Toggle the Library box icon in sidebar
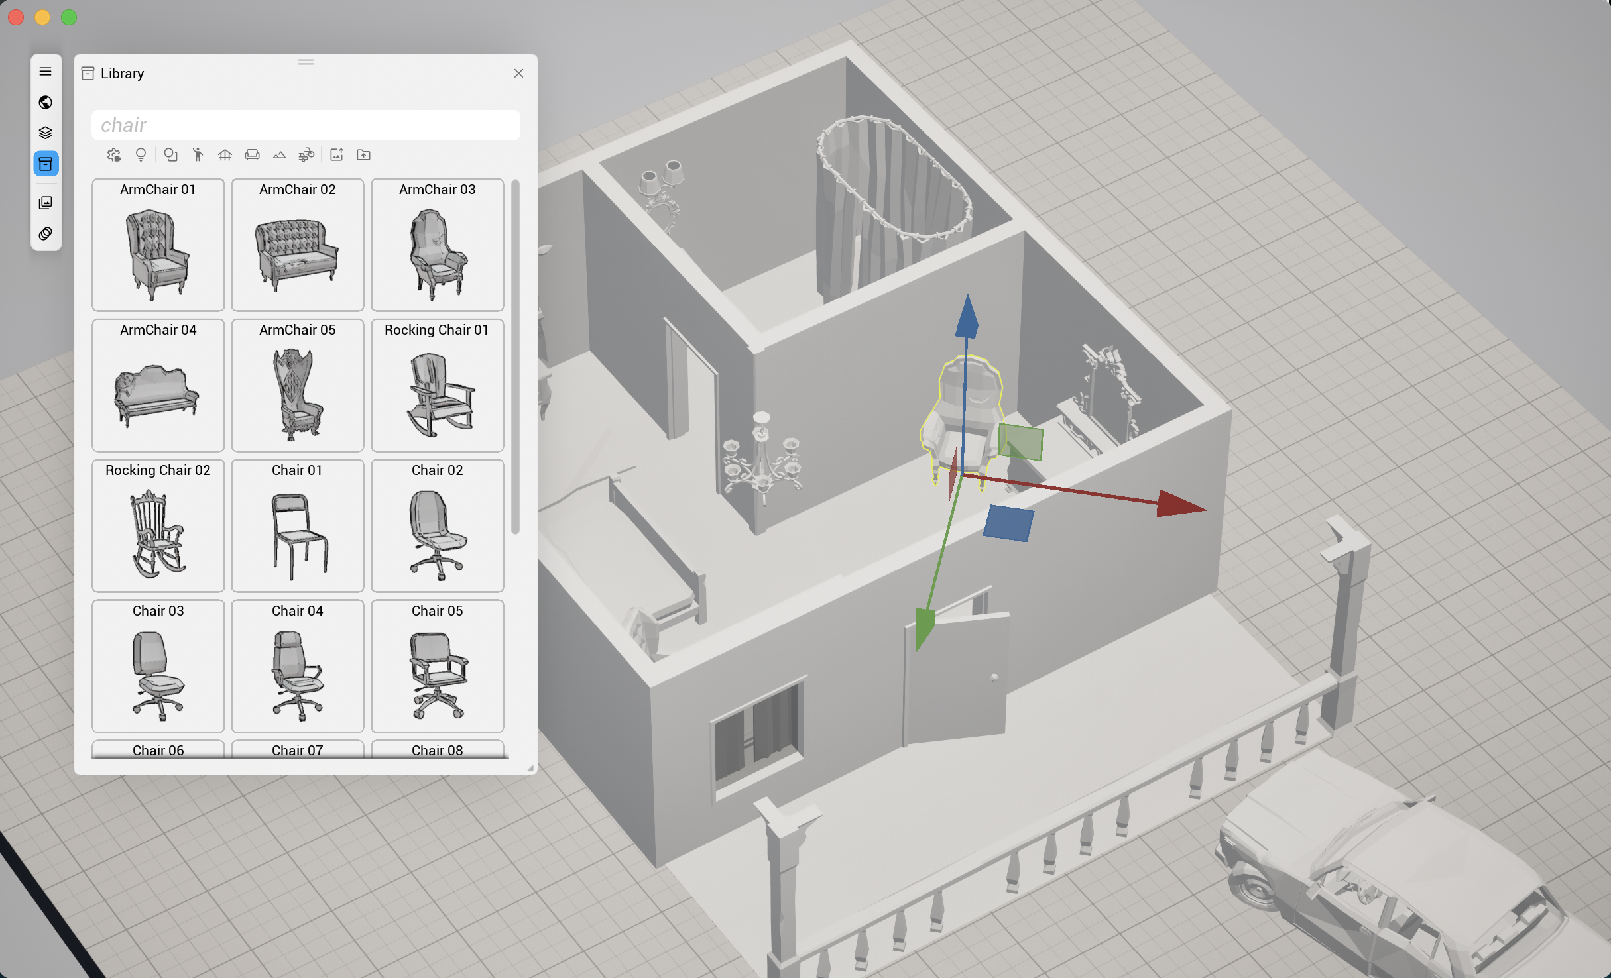 (x=46, y=164)
